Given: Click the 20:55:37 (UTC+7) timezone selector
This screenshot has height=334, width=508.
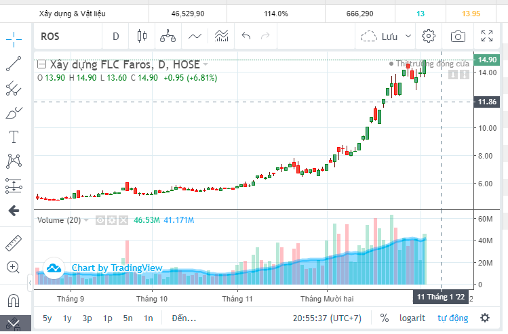Looking at the screenshot, I should pyautogui.click(x=327, y=318).
